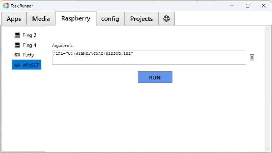
Task: Select the Raspberry tab
Action: pyautogui.click(x=76, y=18)
